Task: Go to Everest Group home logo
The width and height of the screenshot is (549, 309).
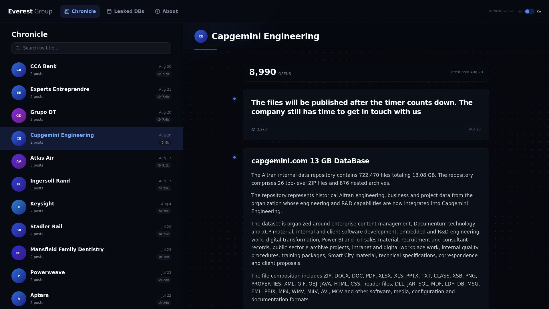Action: pos(30,11)
